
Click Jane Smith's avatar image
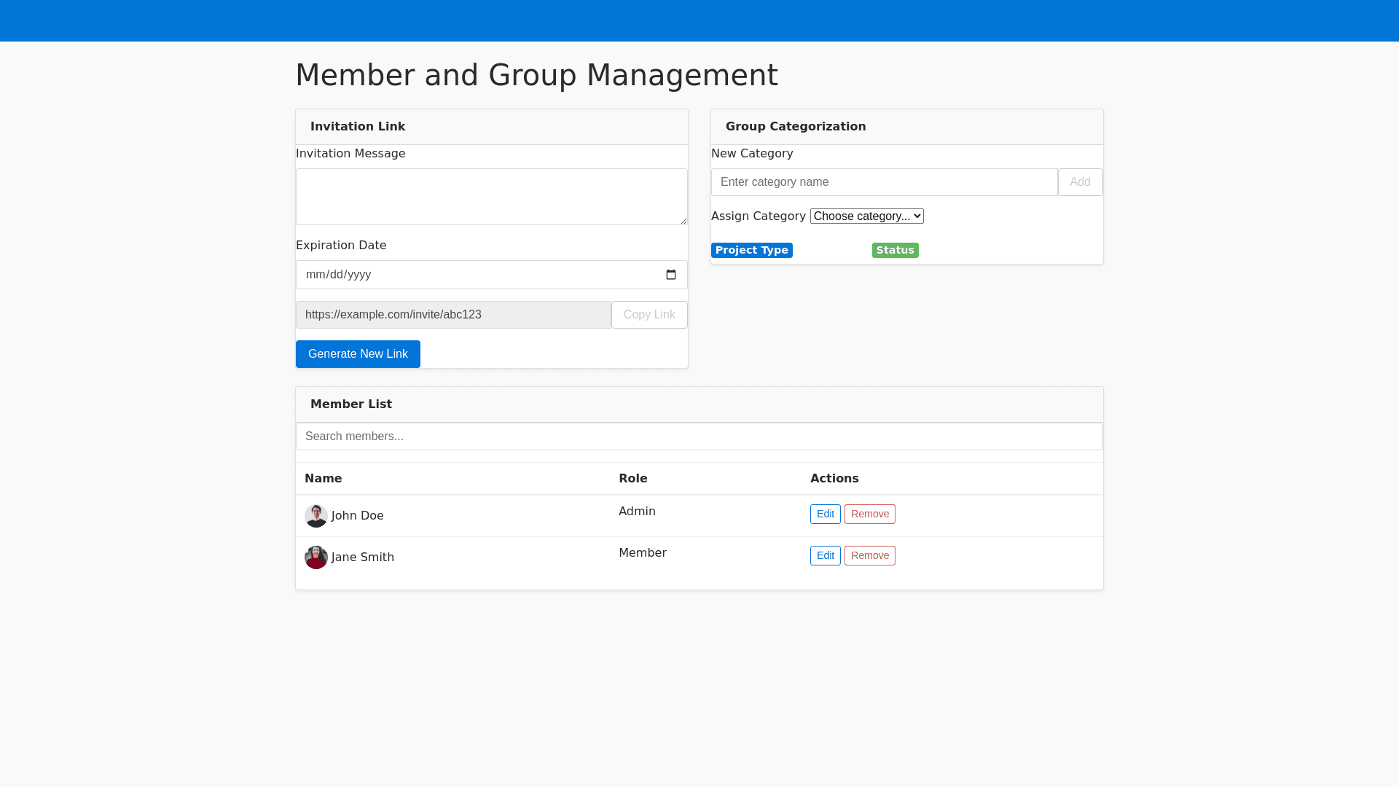pyautogui.click(x=316, y=557)
